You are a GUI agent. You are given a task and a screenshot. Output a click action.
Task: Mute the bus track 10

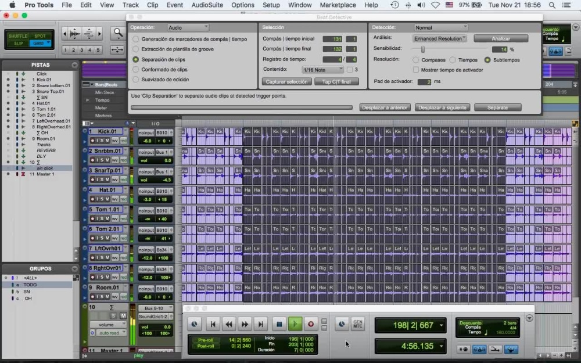coord(123,315)
